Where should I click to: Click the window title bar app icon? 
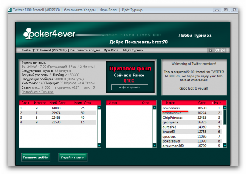pos(10,10)
